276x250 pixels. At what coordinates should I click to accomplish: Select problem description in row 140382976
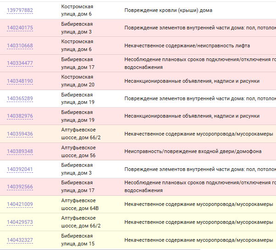[x=192, y=116]
